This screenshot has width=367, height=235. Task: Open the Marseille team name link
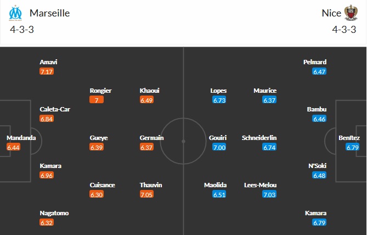50,13
